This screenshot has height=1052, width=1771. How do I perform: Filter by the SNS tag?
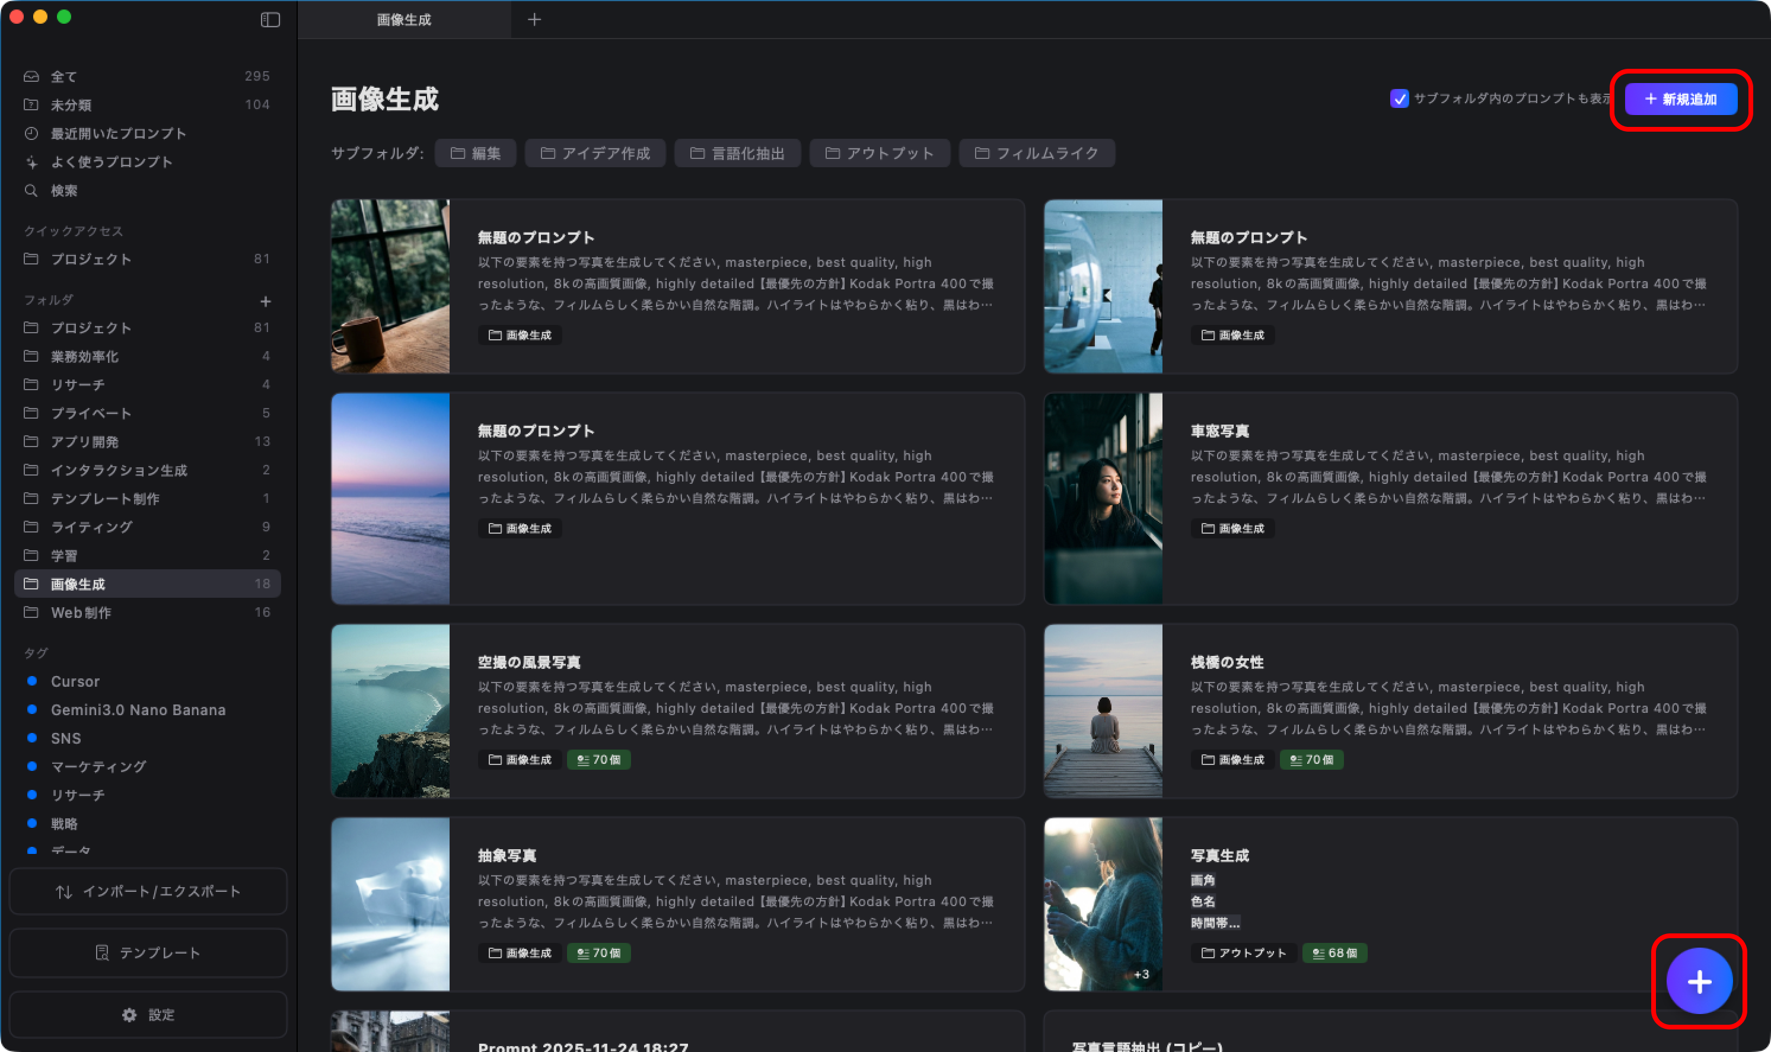pyautogui.click(x=148, y=738)
